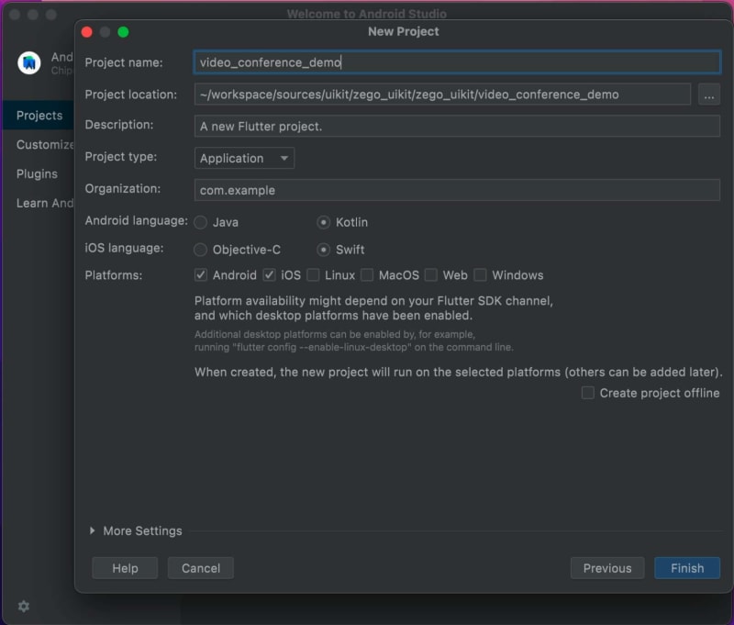The width and height of the screenshot is (734, 625).
Task: Click the Android Studio logo icon
Action: 29,62
